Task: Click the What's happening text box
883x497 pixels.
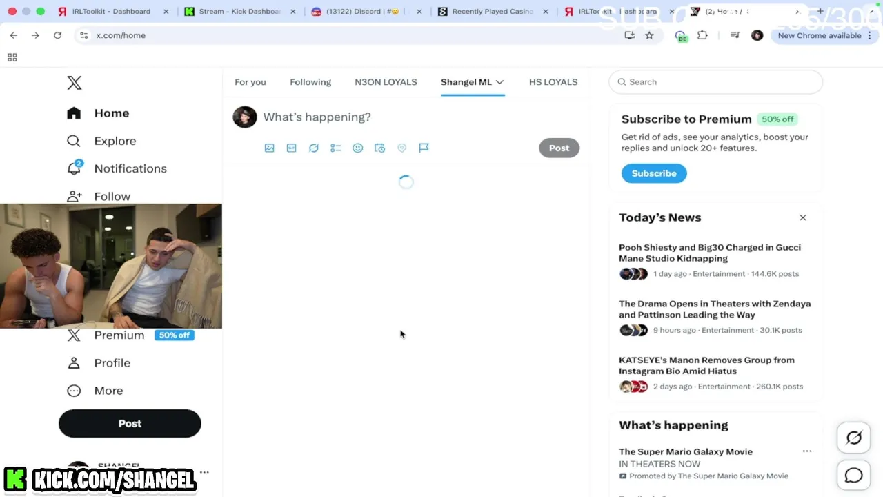Action: tap(317, 117)
